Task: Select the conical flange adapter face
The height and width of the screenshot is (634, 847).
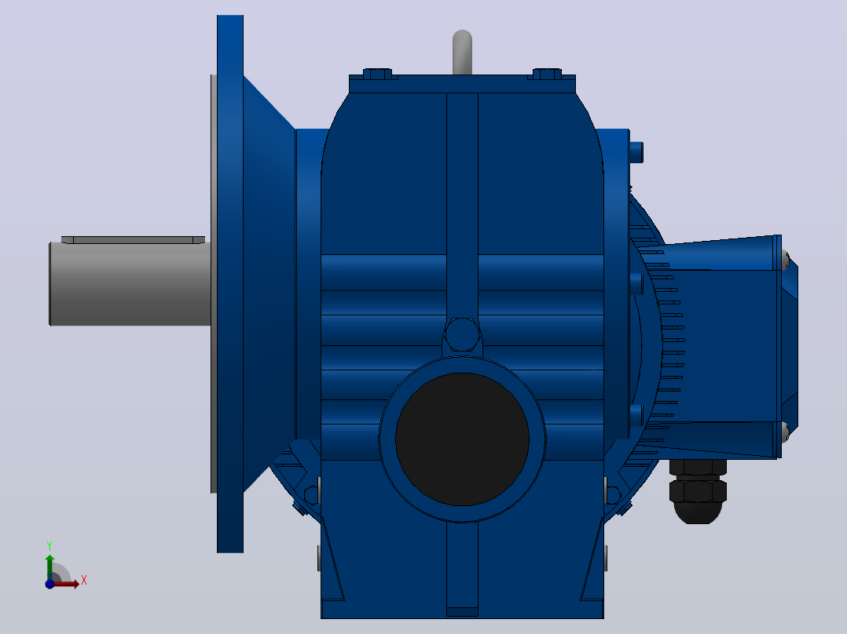Action: (269, 284)
